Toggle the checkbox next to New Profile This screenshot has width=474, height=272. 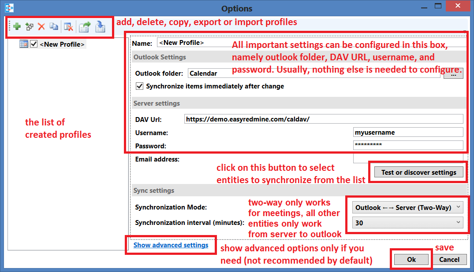(34, 44)
